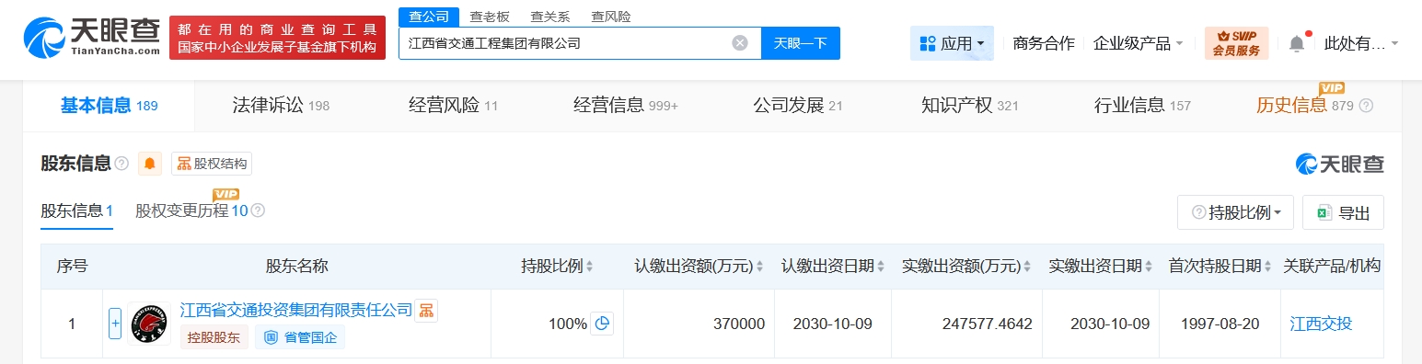Select the 查公司 search tab
This screenshot has width=1422, height=364.
[429, 16]
